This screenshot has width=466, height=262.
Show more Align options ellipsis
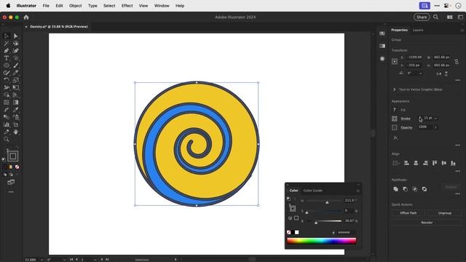[458, 171]
